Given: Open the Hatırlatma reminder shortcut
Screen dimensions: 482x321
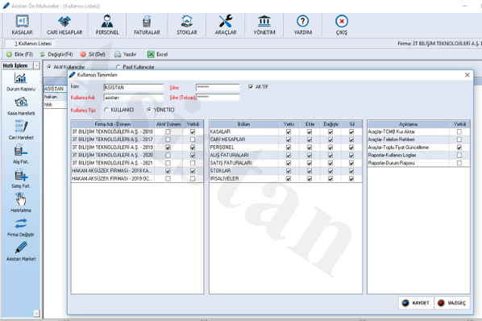Looking at the screenshot, I should (21, 202).
